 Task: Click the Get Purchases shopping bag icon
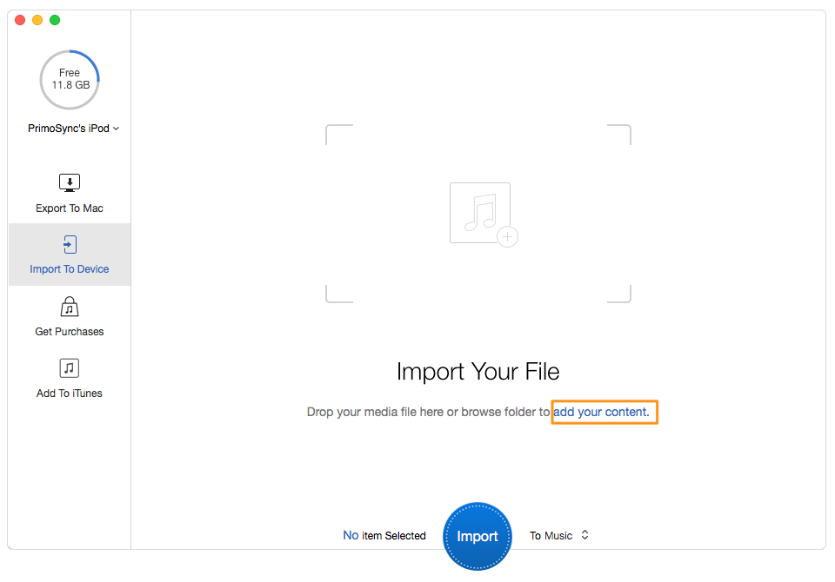coord(70,307)
